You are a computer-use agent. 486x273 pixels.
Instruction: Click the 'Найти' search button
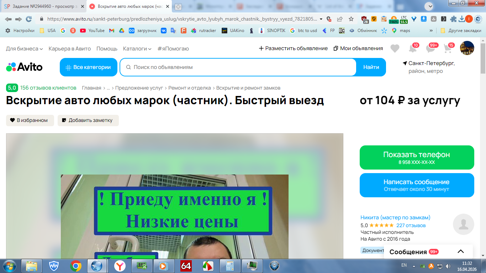click(x=371, y=67)
